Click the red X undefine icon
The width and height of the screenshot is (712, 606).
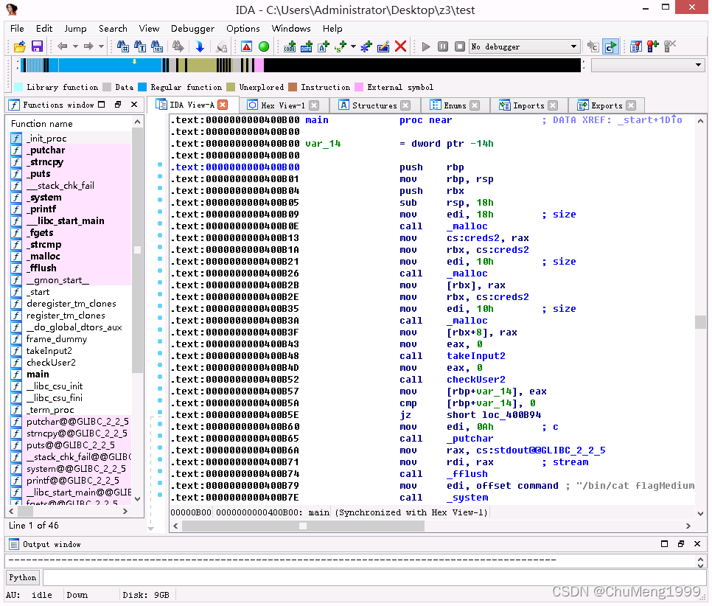[x=400, y=46]
